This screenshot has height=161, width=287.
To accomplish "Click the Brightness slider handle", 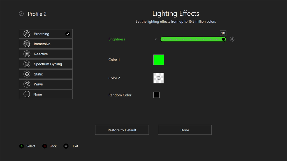I will click(223, 39).
